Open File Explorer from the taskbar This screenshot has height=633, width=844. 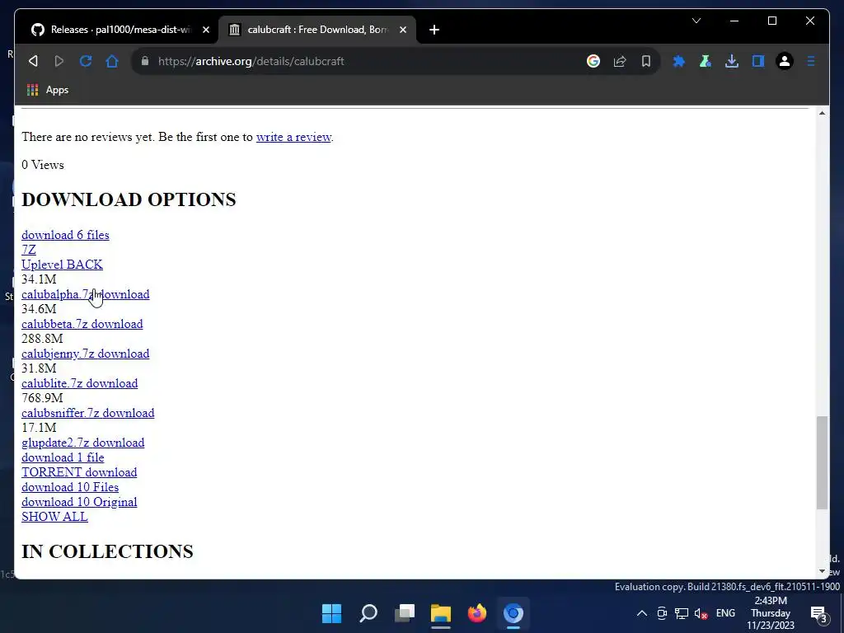pos(441,613)
